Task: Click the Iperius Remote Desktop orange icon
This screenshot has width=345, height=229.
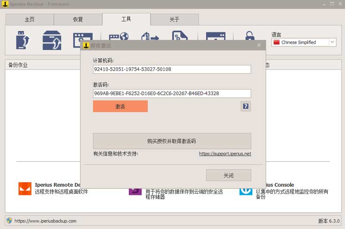Action: (x=25, y=189)
